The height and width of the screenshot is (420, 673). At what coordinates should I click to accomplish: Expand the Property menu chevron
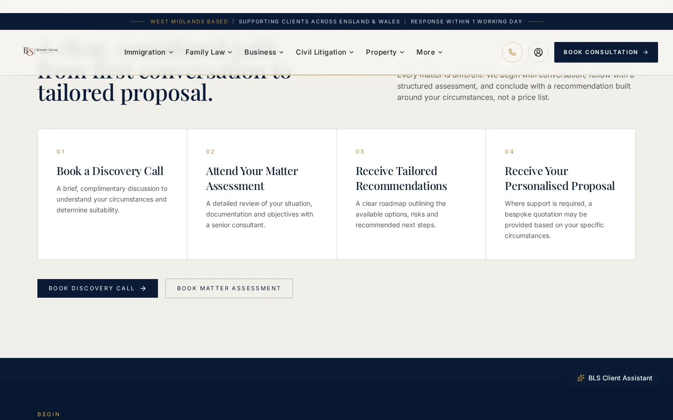402,52
